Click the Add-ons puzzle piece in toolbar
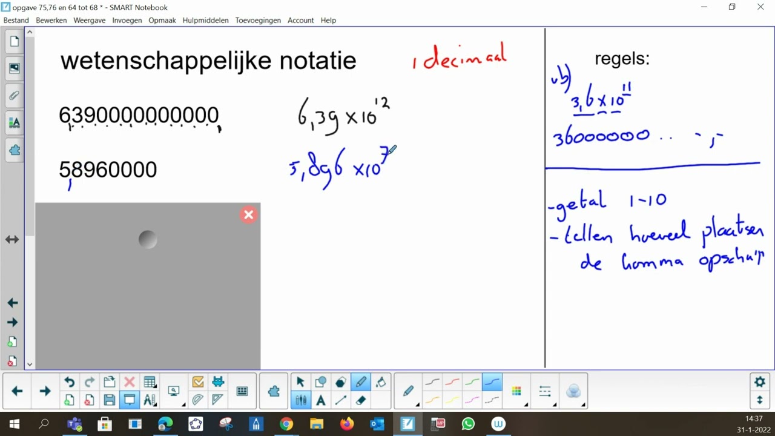 tap(274, 392)
